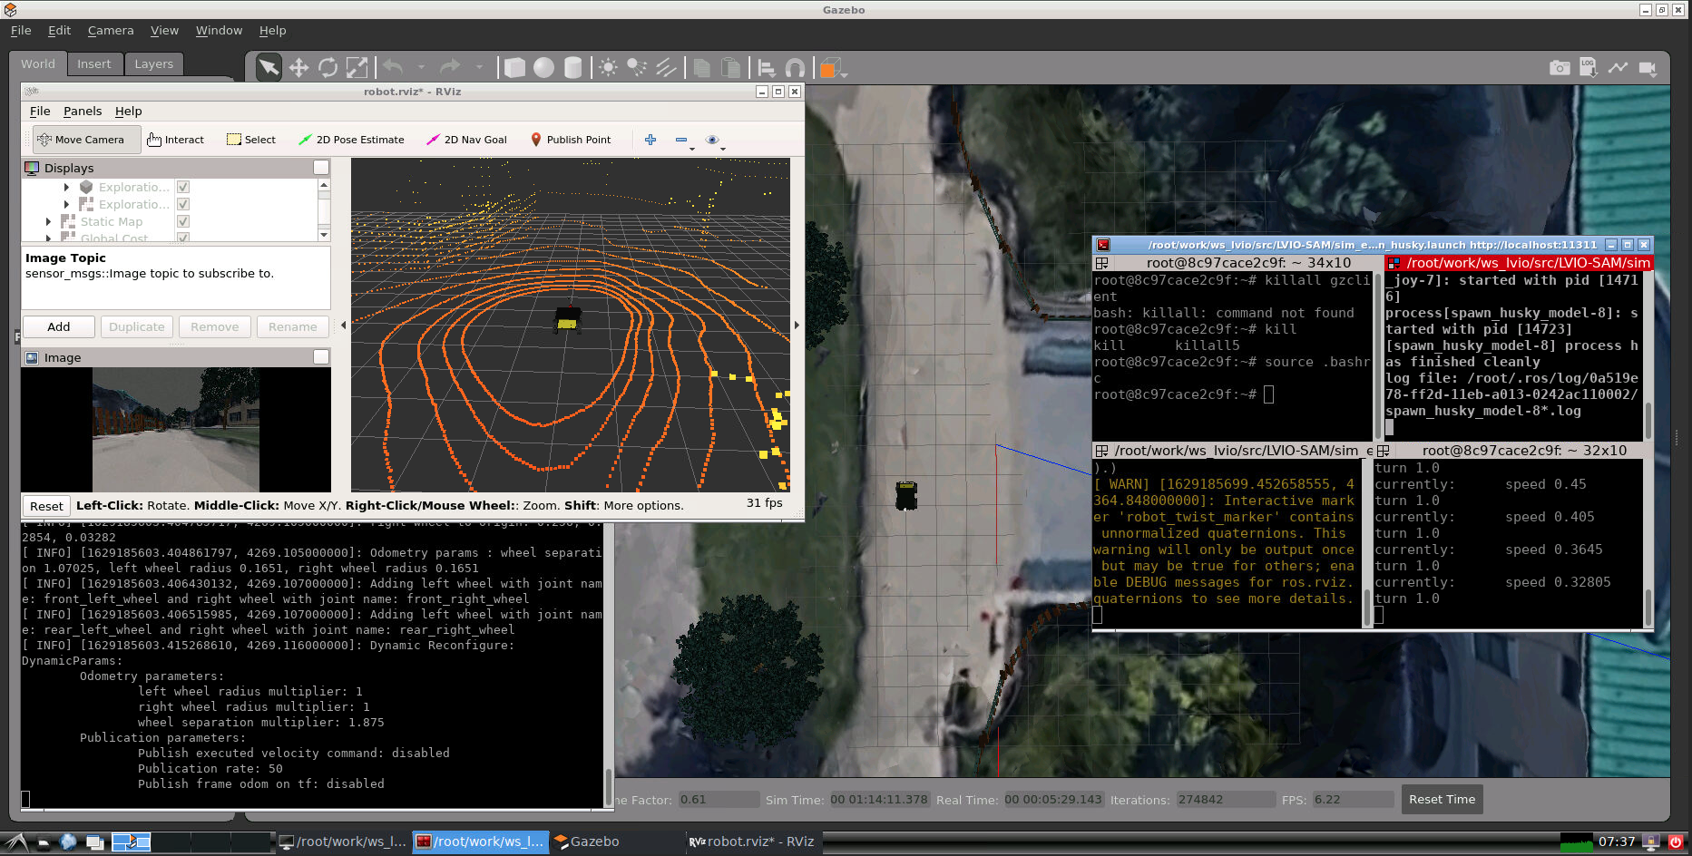Image resolution: width=1692 pixels, height=856 pixels.
Task: Toggle the Snap magnet tool in Gazebo
Action: [x=795, y=68]
